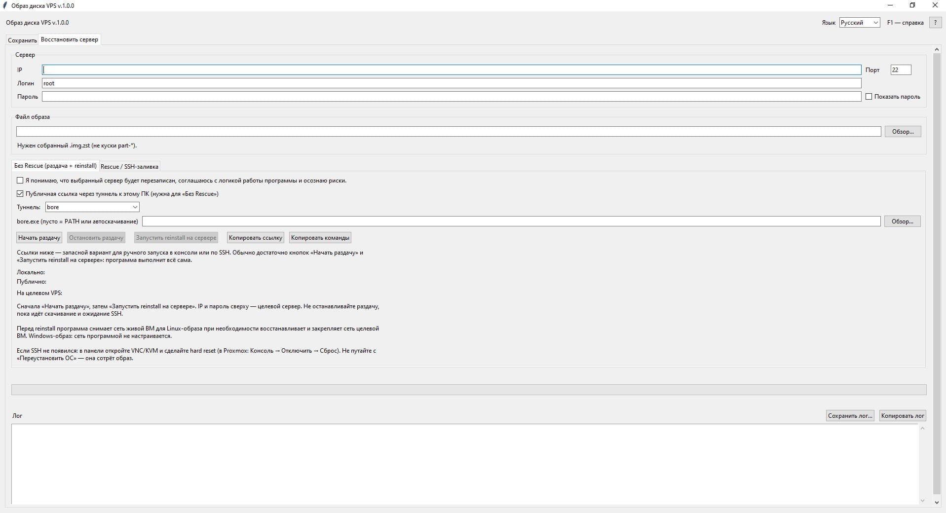The image size is (946, 513).
Task: Browse for bore.exe with Обзор button
Action: (902, 221)
